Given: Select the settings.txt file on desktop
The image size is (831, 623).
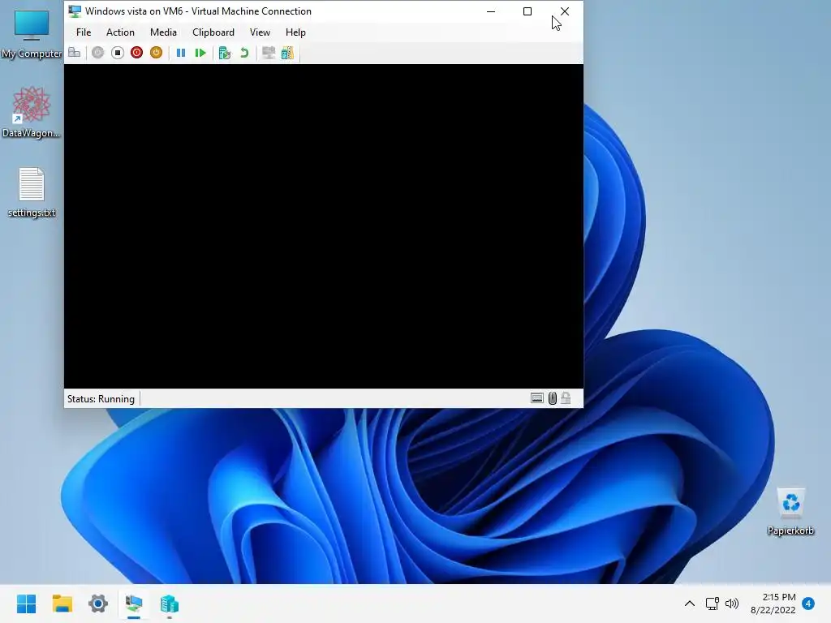Looking at the screenshot, I should pos(32,192).
